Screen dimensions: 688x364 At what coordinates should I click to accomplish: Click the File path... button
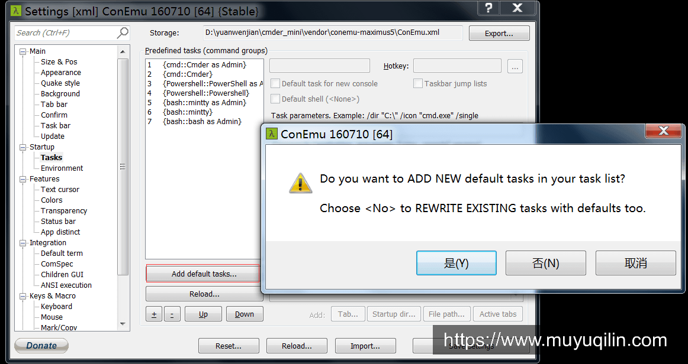point(446,314)
